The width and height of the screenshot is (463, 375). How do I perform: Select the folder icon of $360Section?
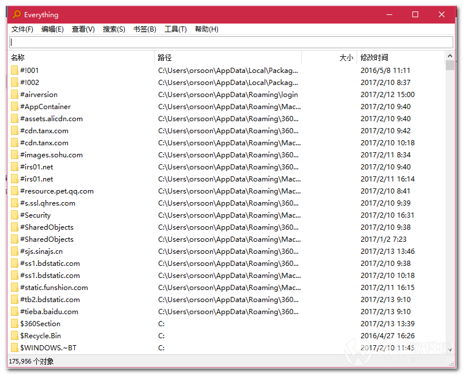point(14,324)
